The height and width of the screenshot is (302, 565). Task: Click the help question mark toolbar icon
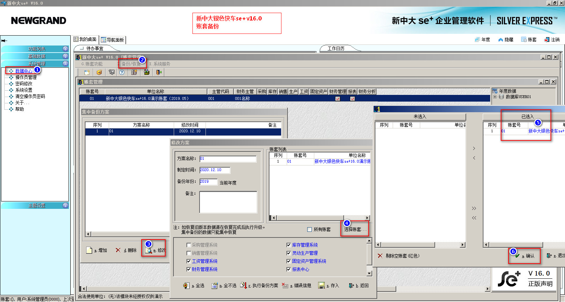[x=122, y=72]
